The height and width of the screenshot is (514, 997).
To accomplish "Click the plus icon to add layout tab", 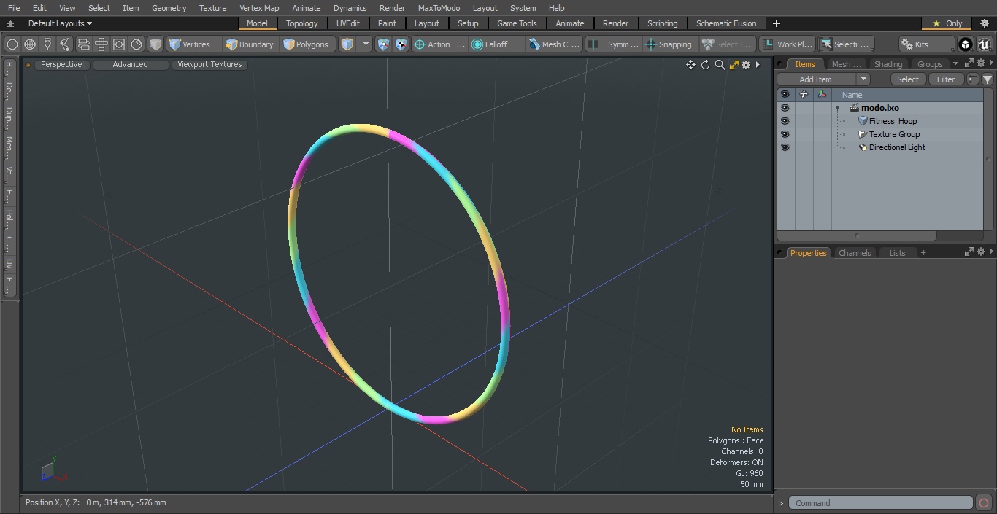I will pos(777,23).
